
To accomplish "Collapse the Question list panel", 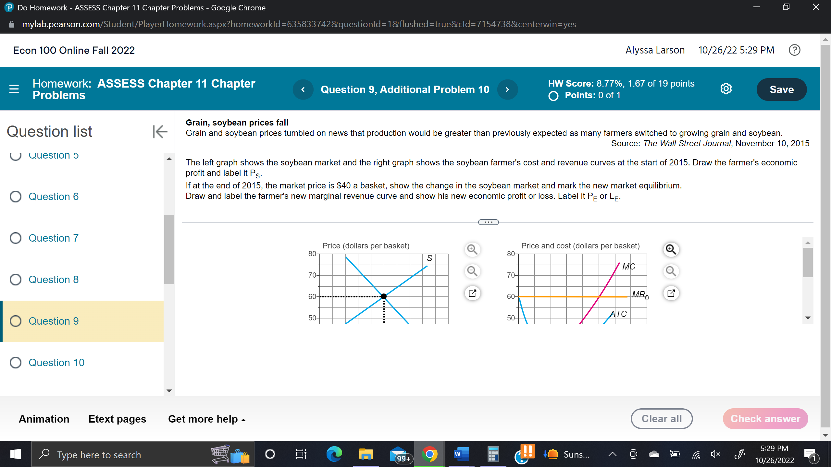I will pyautogui.click(x=159, y=131).
